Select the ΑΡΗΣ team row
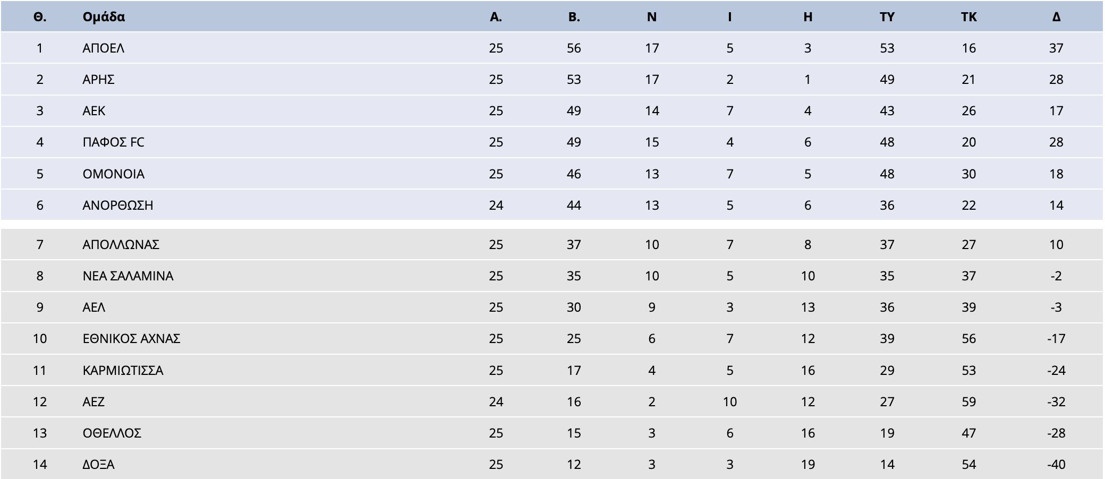Viewport: 1105px width, 479px height. [551, 79]
